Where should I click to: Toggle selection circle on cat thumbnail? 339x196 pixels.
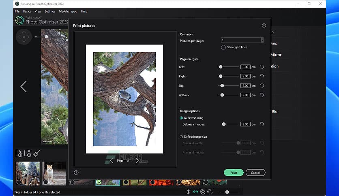[45, 182]
